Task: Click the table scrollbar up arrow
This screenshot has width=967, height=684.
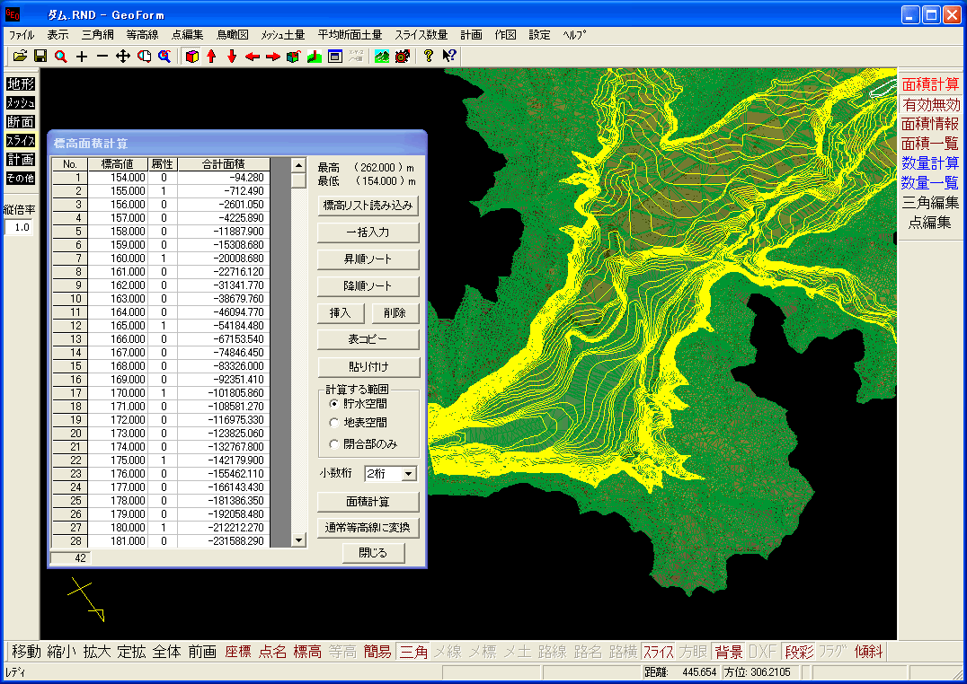Action: pyautogui.click(x=298, y=165)
